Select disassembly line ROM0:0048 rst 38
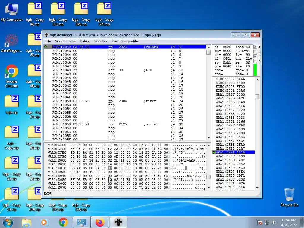The image size is (304, 228). 125,70
